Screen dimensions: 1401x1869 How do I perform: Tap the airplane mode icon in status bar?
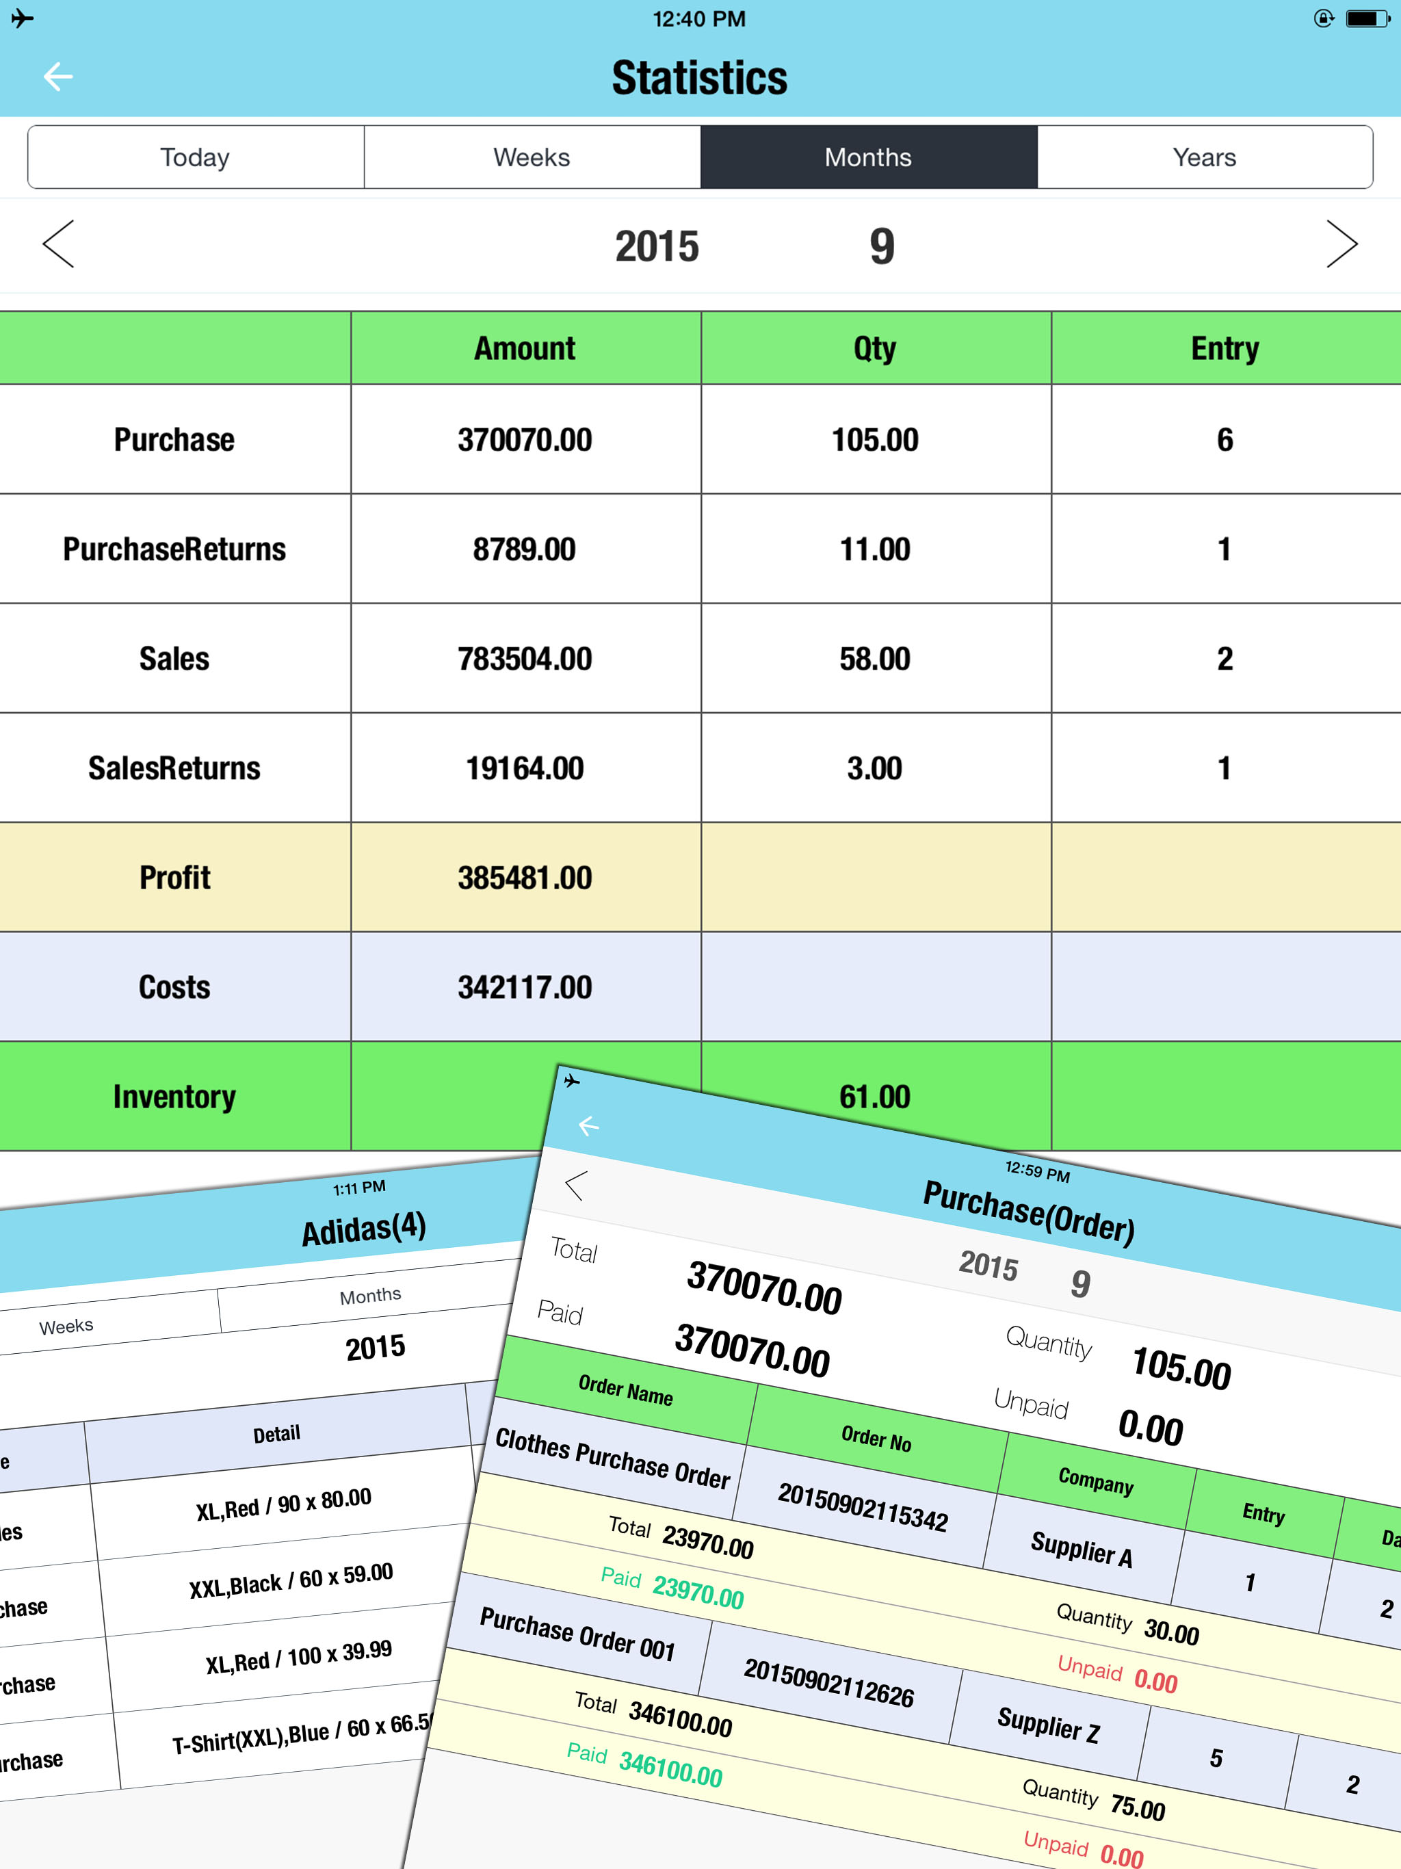pyautogui.click(x=23, y=18)
